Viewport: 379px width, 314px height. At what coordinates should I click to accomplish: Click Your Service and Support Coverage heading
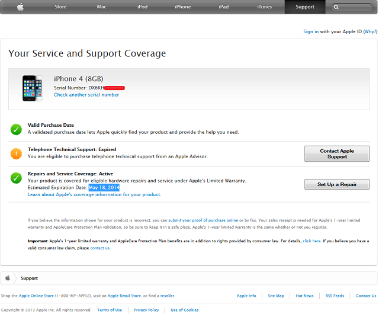pyautogui.click(x=87, y=53)
